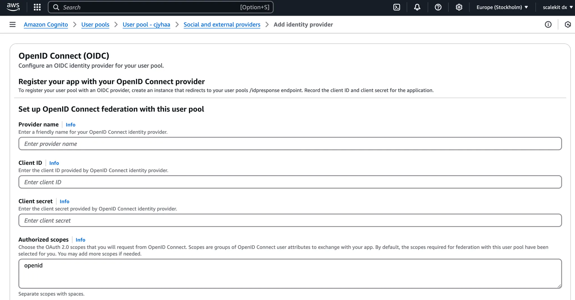Open the AWS services grid icon
Image resolution: width=575 pixels, height=300 pixels.
click(x=37, y=7)
